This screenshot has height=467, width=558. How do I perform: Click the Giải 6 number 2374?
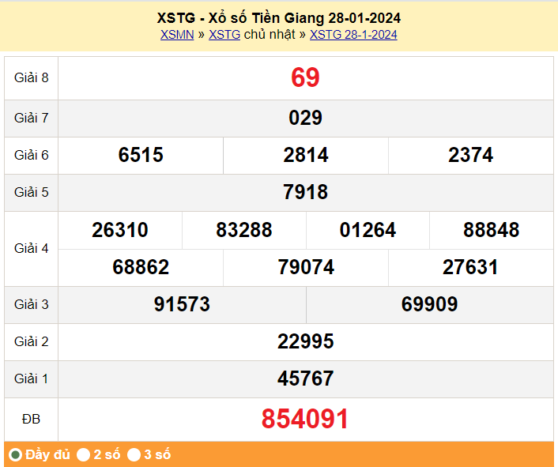click(470, 155)
